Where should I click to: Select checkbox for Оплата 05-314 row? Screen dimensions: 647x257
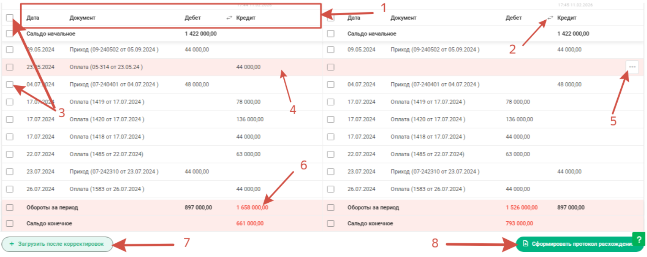click(10, 67)
